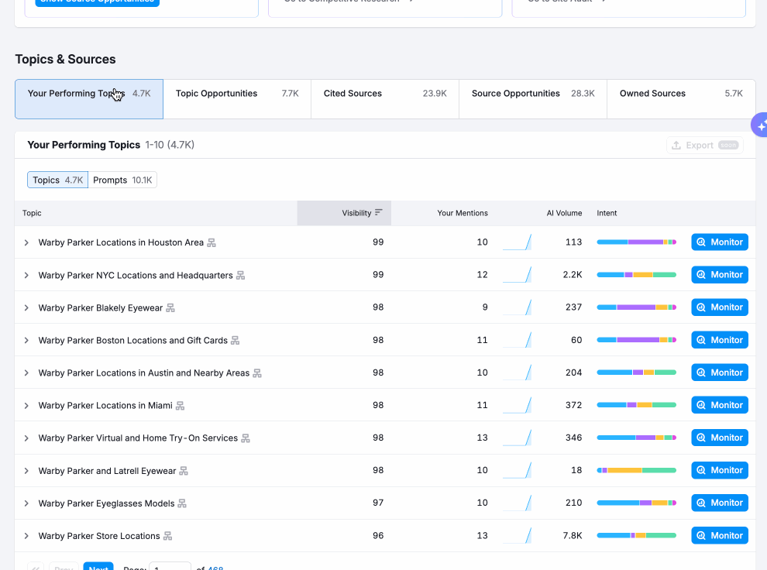Click mentions trend chart for Latrell Eyewear row

[517, 470]
